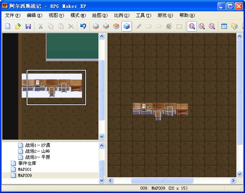Viewport: 245px width, 193px height.
Task: Click map editor vertical scrollbar thumb
Action: 239,92
